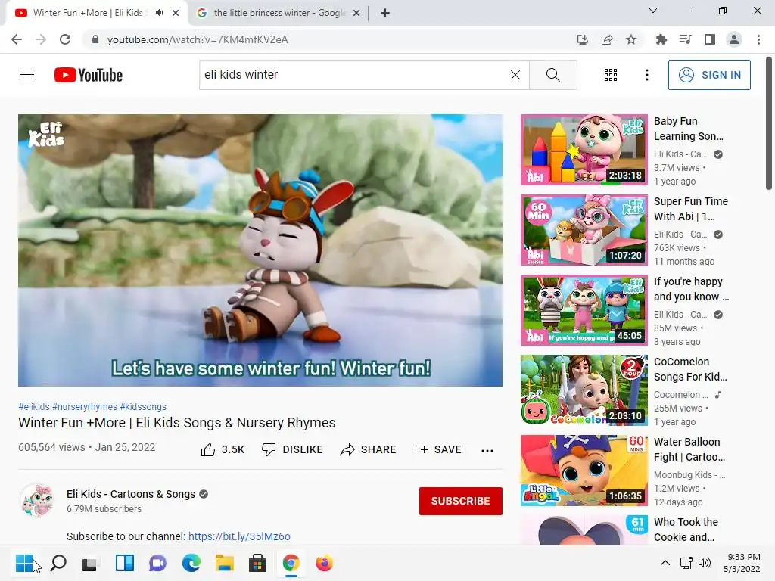Open Eli Kids - Cartoons & Songs channel name
This screenshot has width=775, height=581.
point(131,494)
